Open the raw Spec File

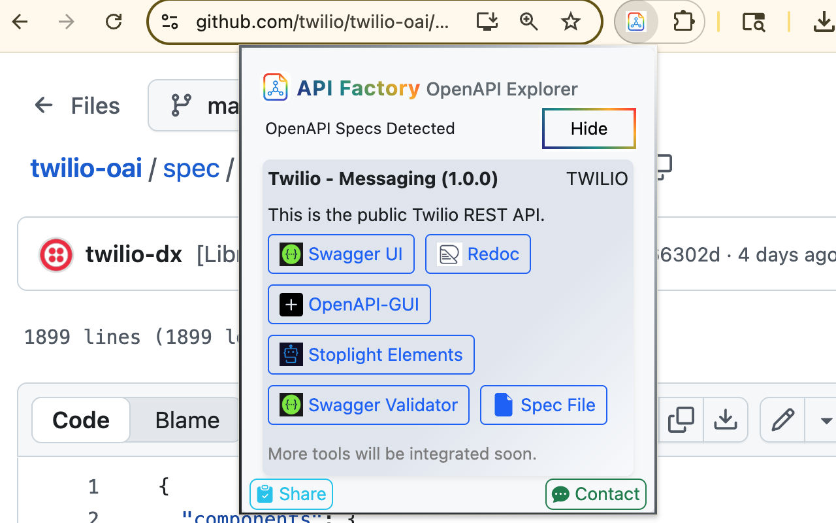point(543,405)
